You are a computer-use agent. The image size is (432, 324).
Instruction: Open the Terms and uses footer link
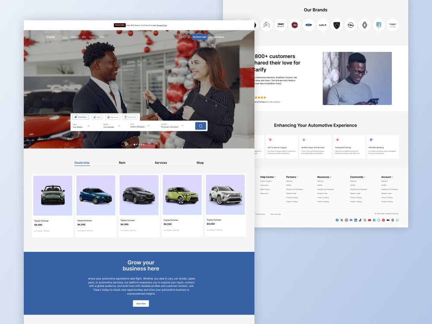[276, 214]
